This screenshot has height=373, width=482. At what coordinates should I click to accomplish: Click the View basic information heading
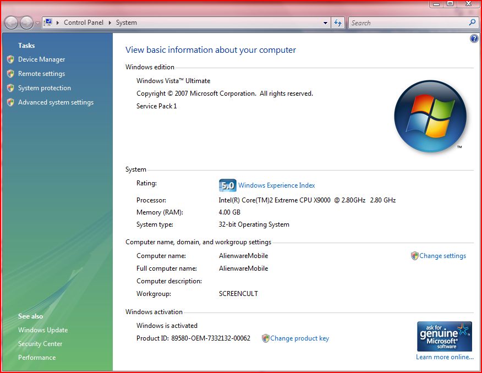(x=211, y=50)
